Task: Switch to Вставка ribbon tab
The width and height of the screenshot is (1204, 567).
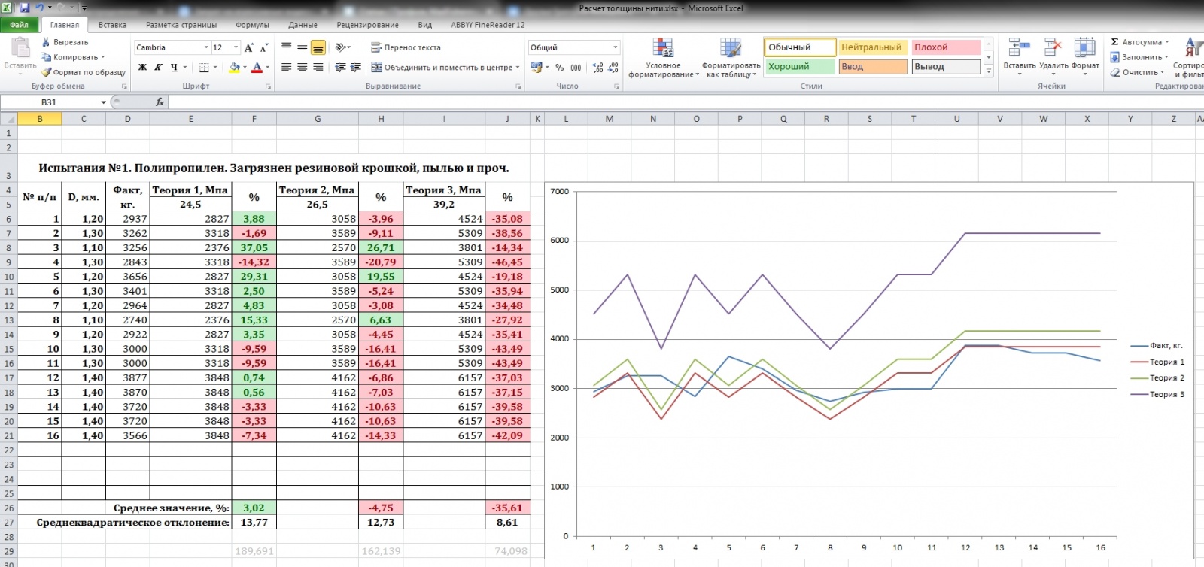Action: (x=112, y=25)
